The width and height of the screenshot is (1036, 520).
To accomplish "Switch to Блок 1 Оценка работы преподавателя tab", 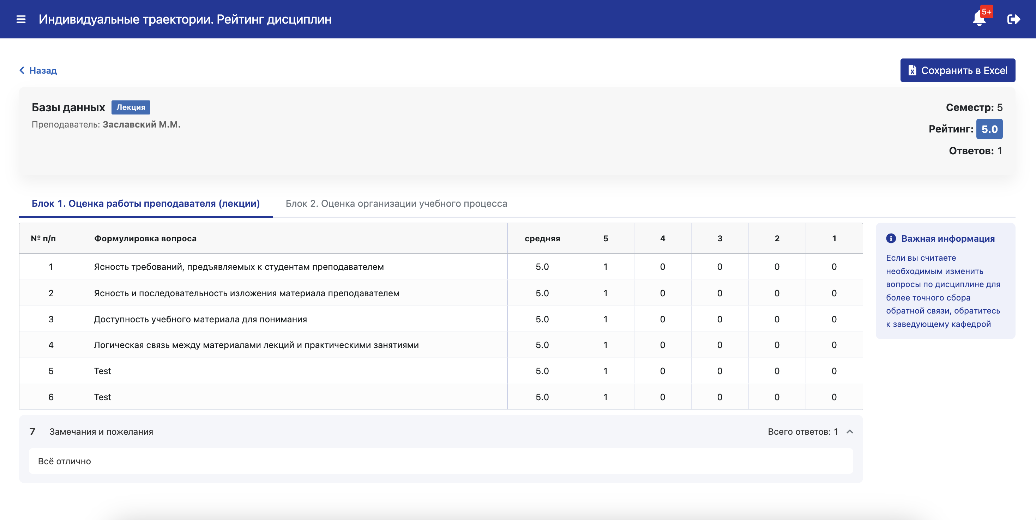I will click(146, 204).
